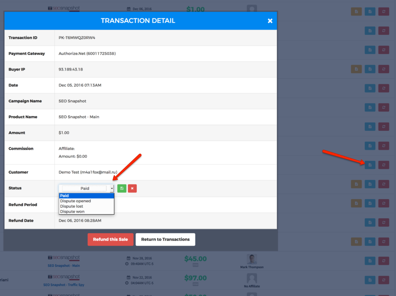Cancel status editing with the red X icon

[x=132, y=188]
